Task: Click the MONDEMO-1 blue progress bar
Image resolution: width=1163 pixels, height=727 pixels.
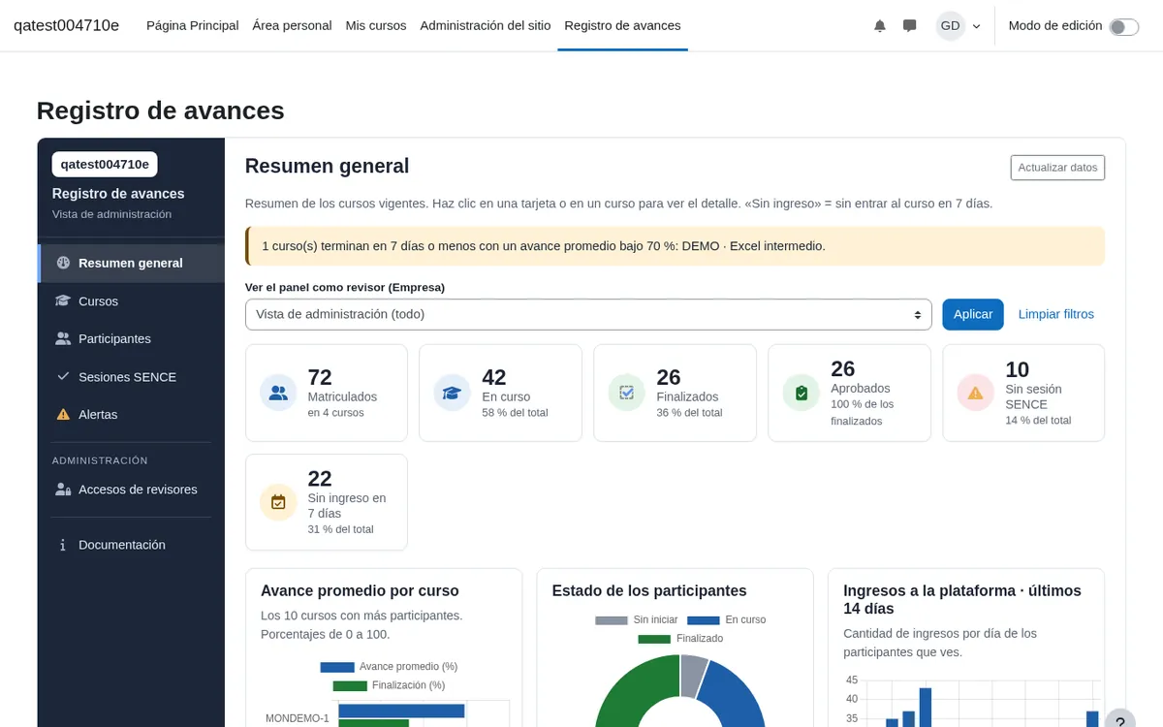Action: pyautogui.click(x=401, y=711)
